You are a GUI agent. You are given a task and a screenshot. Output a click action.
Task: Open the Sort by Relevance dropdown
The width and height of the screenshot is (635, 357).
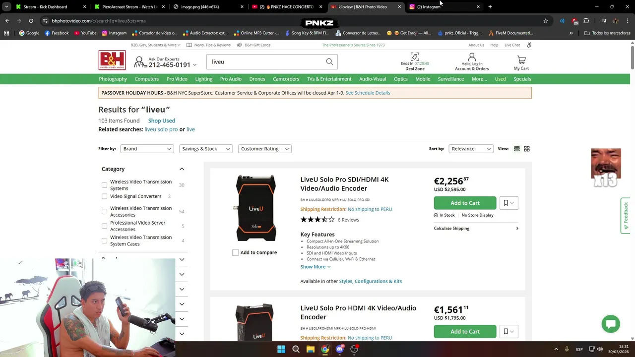tap(471, 149)
